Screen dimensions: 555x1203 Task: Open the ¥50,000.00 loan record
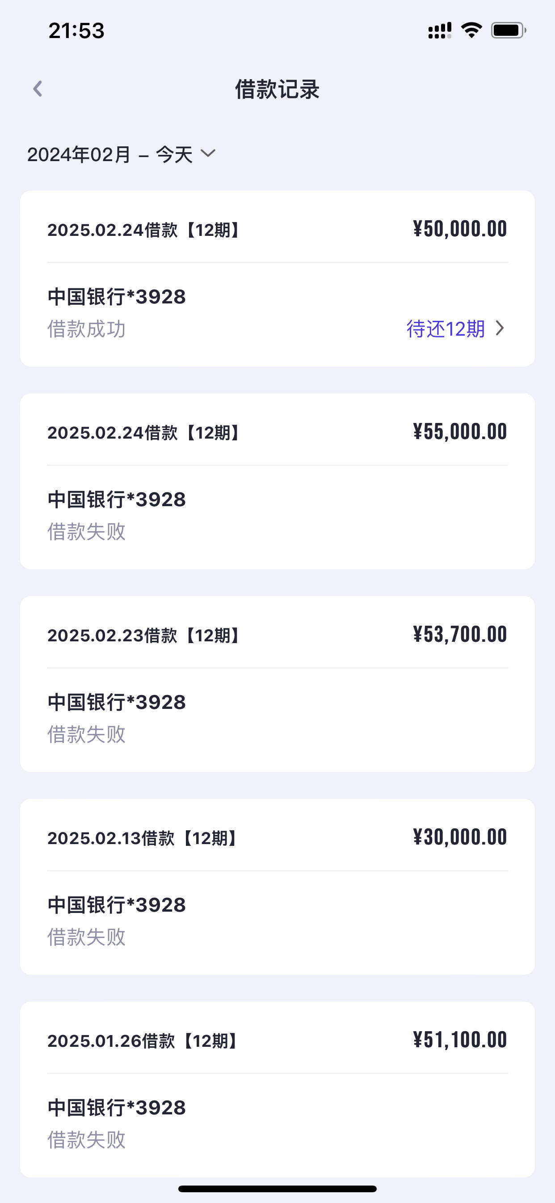[x=277, y=278]
